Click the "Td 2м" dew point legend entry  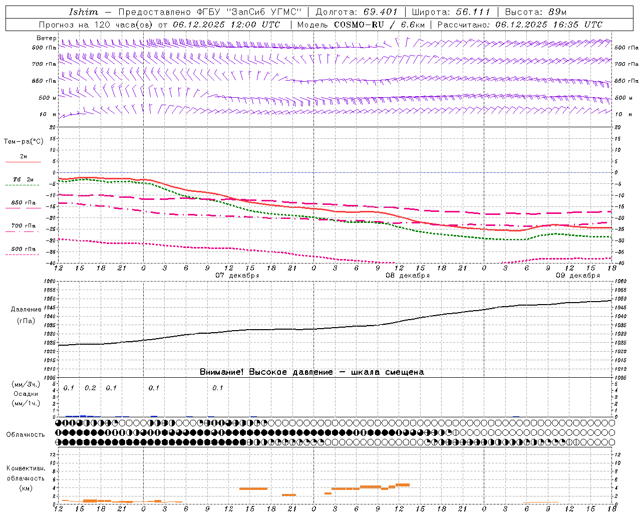[x=23, y=179]
